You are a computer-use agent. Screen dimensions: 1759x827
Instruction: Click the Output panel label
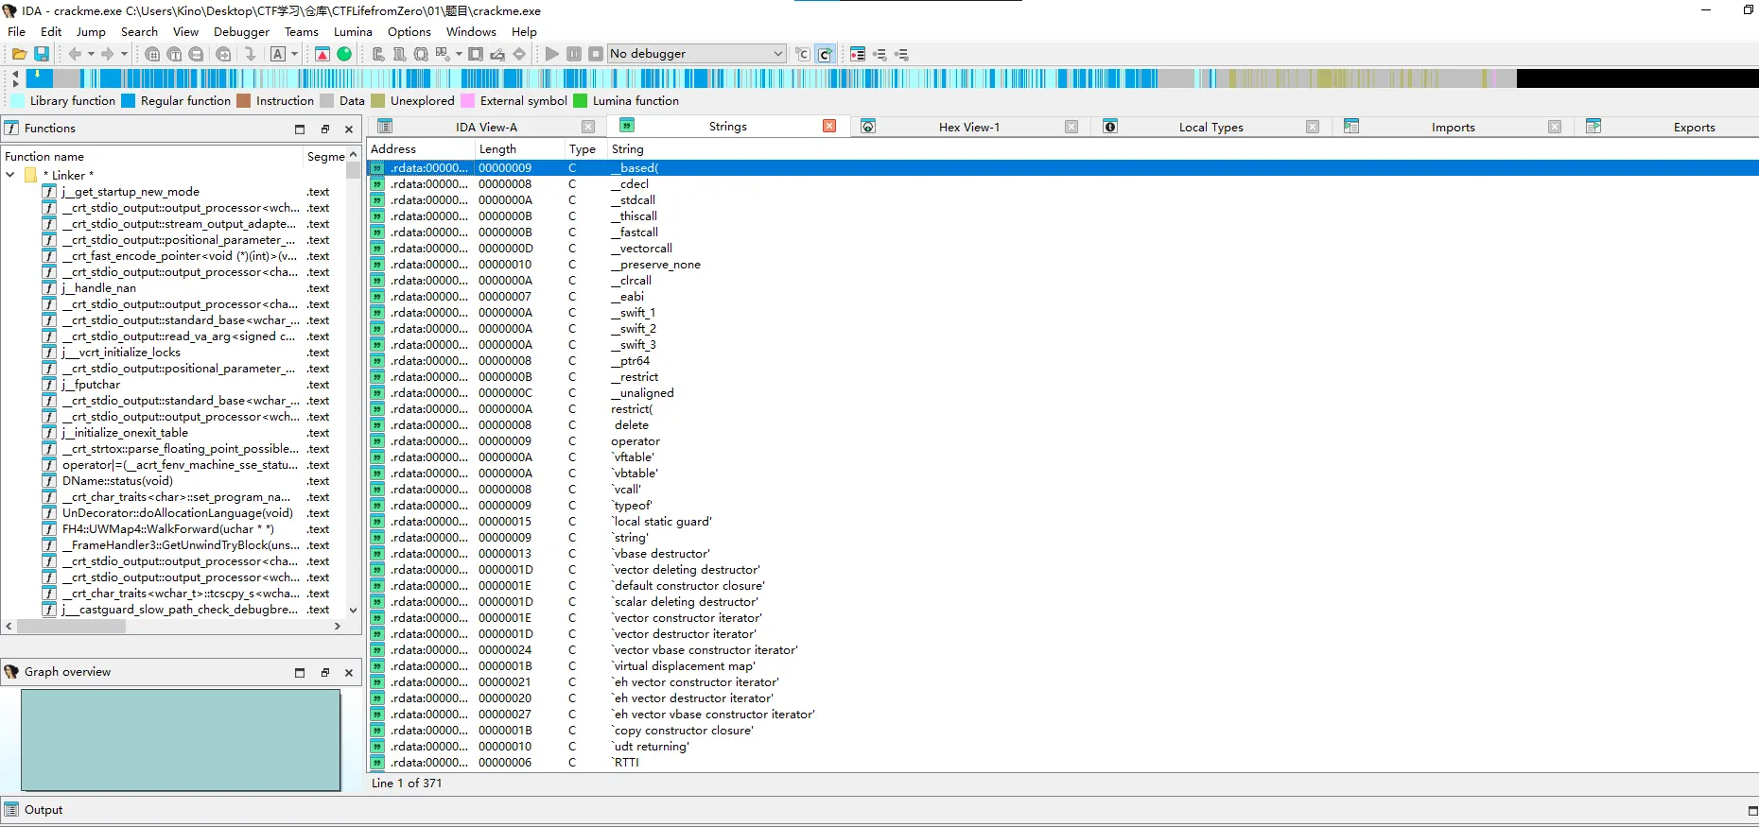pos(44,810)
